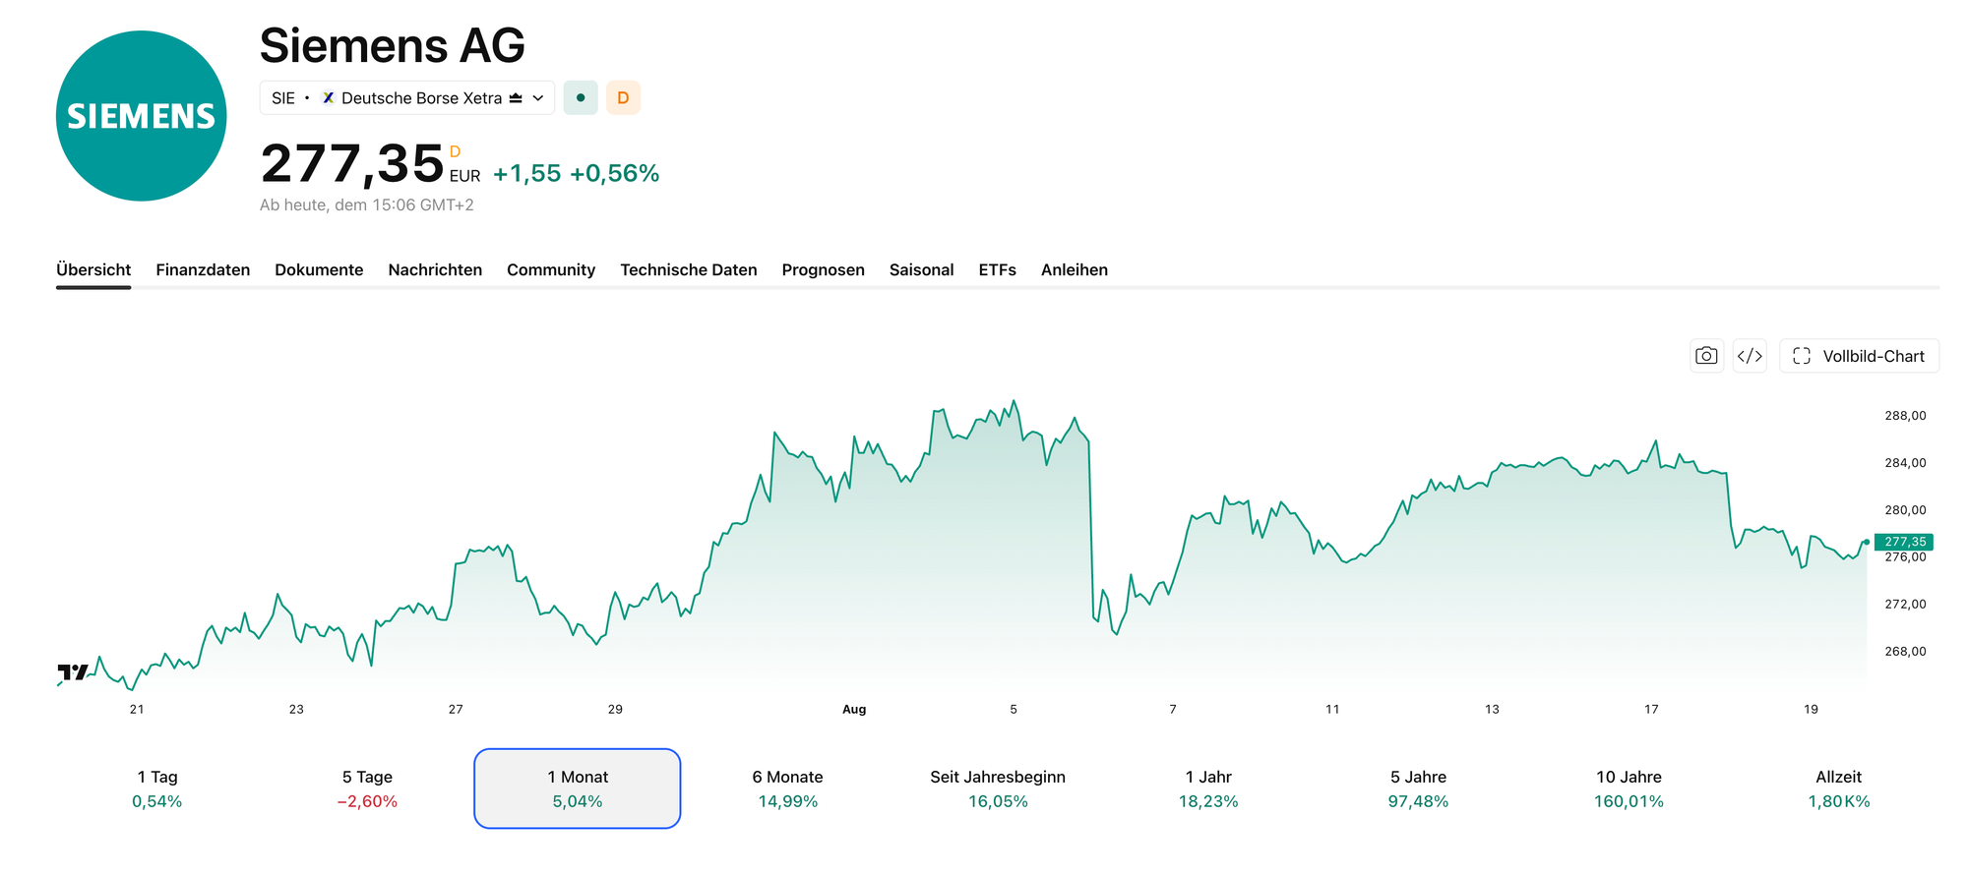Choose the 1 Jahr range
1968x874 pixels.
[x=1208, y=788]
